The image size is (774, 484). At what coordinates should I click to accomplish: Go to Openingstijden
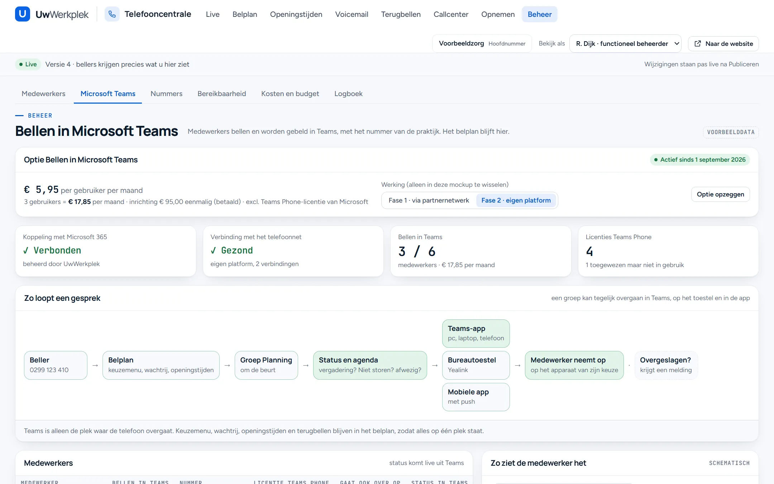tap(296, 14)
